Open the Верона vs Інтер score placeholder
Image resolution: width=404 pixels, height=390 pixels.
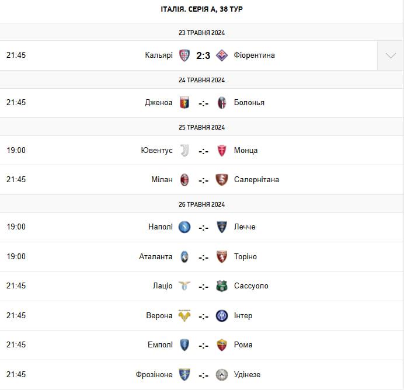[203, 316]
